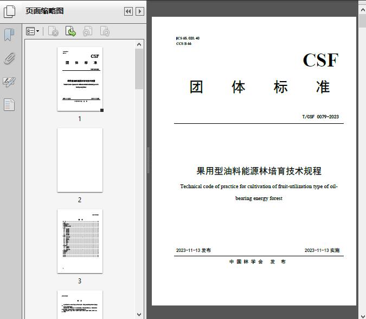366x319 pixels.
Task: Click the '2023-11-13 发布' date text
Action: [194, 250]
